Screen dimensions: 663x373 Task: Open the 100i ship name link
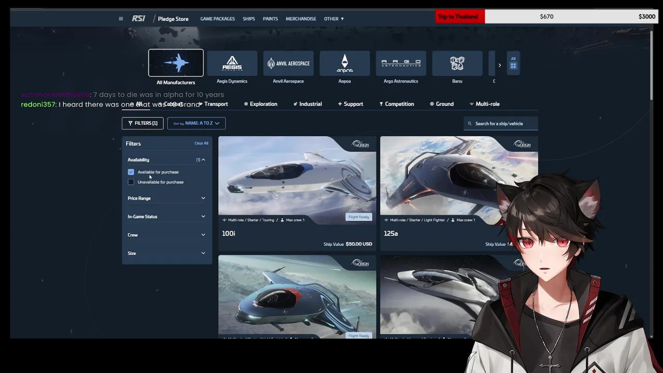[x=228, y=234]
